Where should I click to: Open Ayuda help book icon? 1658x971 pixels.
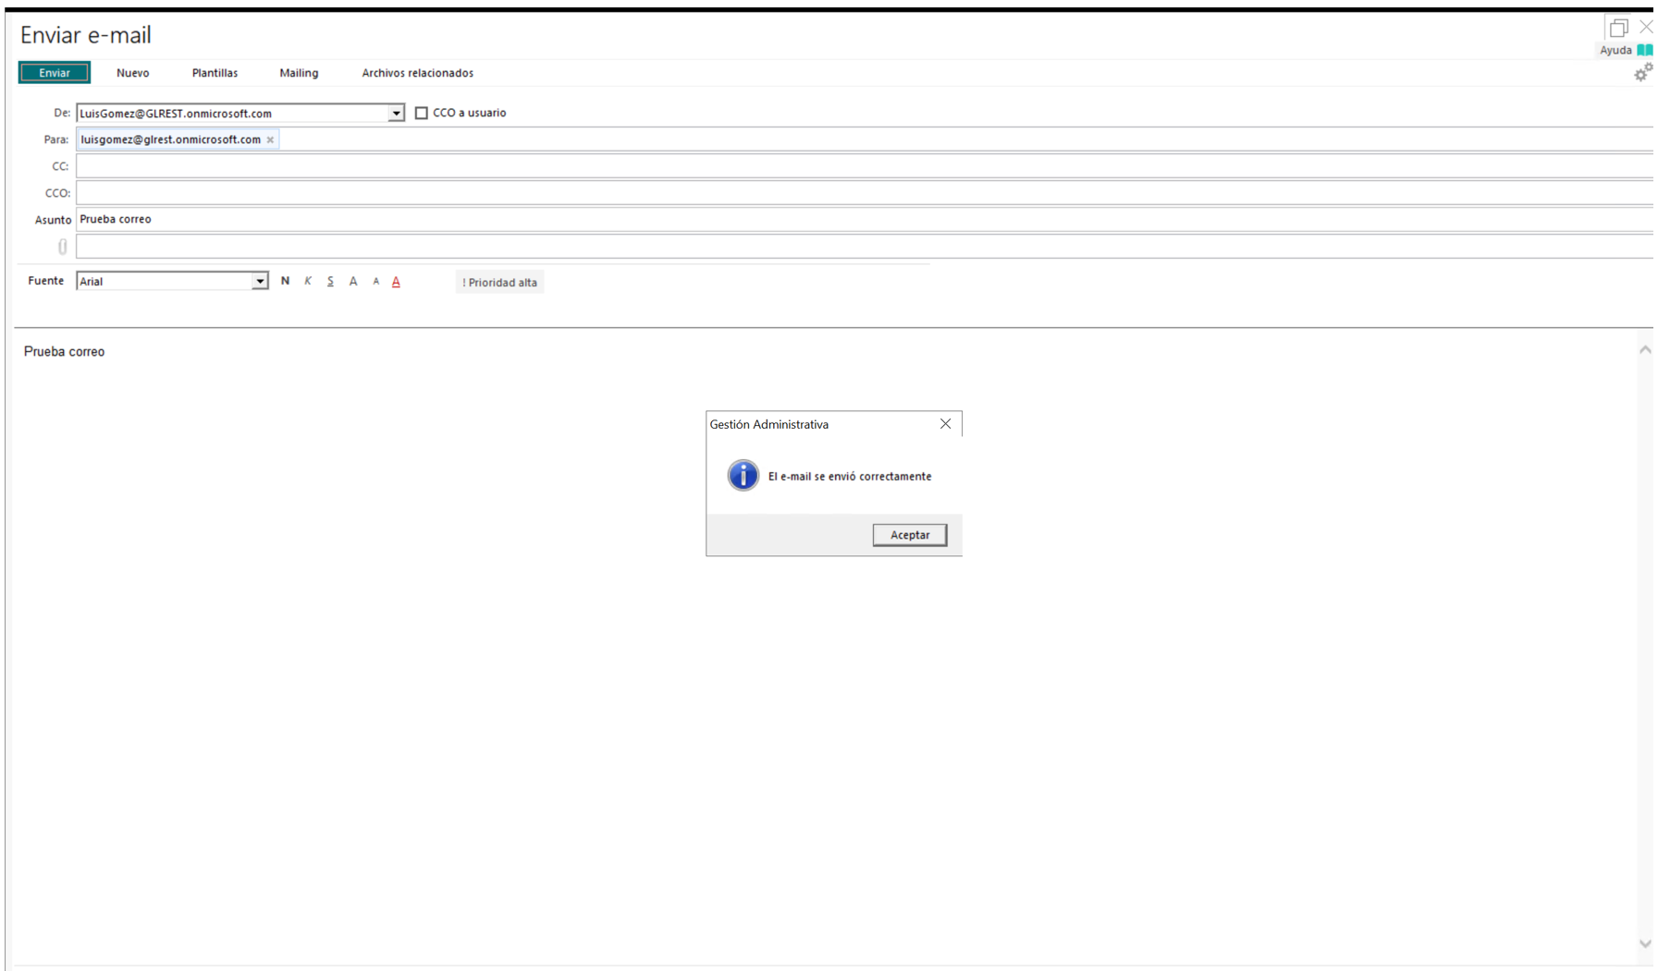1644,50
